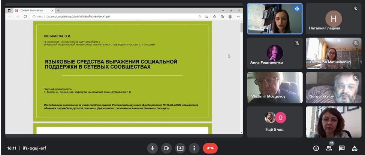
Task: Open the activities panel
Action: click(354, 148)
